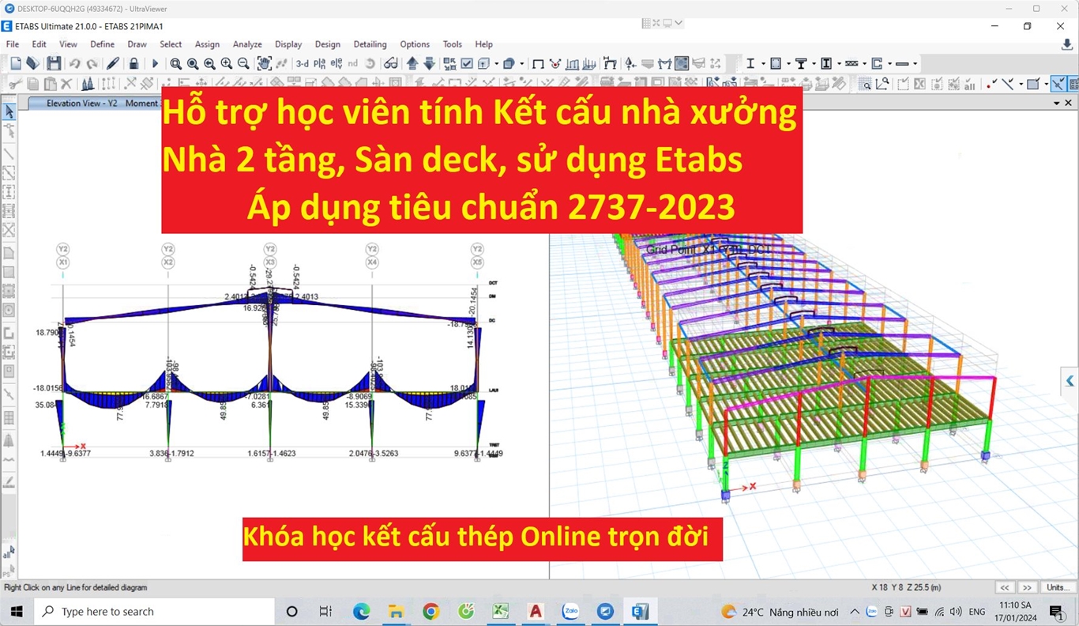Screen dimensions: 1079x626
Task: Open the Define menu
Action: pyautogui.click(x=103, y=44)
